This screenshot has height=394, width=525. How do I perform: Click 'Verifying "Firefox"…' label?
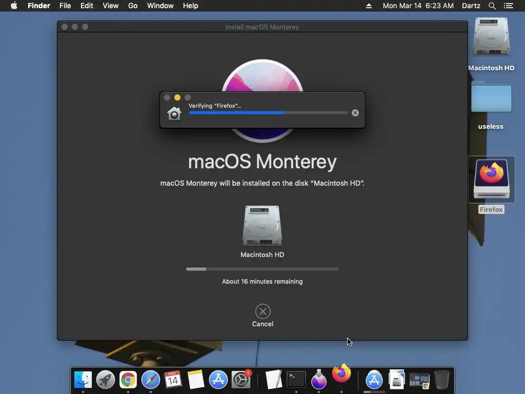215,106
